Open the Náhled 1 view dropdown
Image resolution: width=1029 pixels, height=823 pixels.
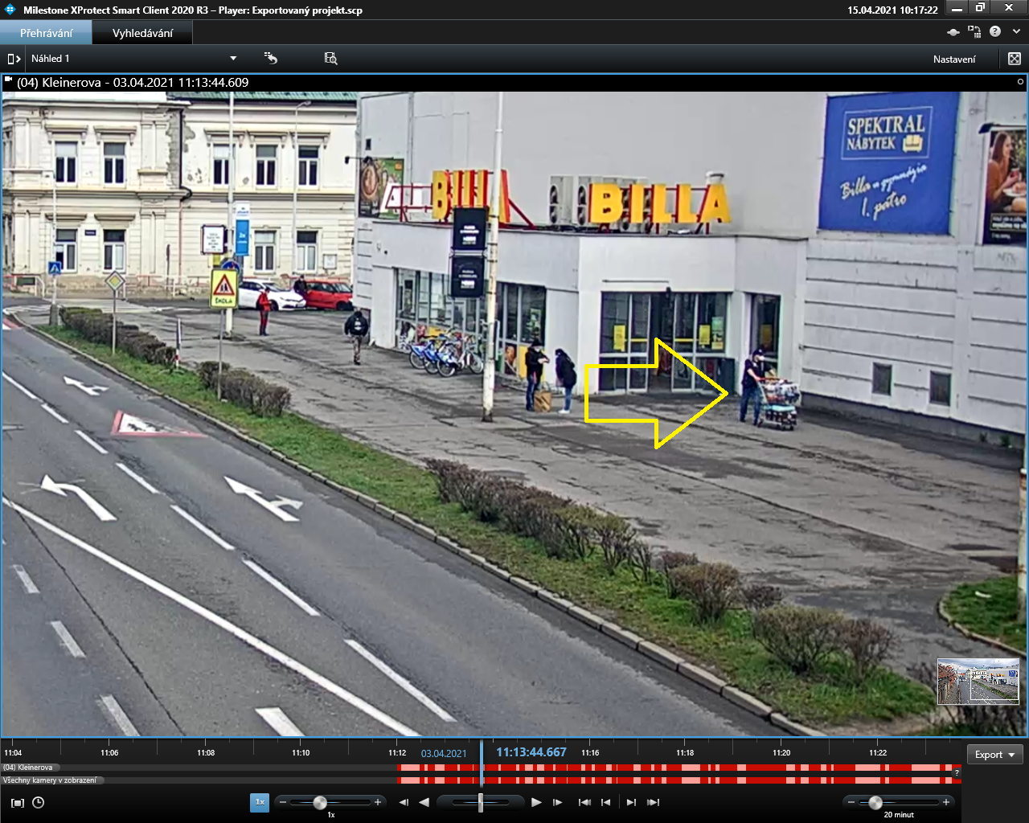pos(233,59)
